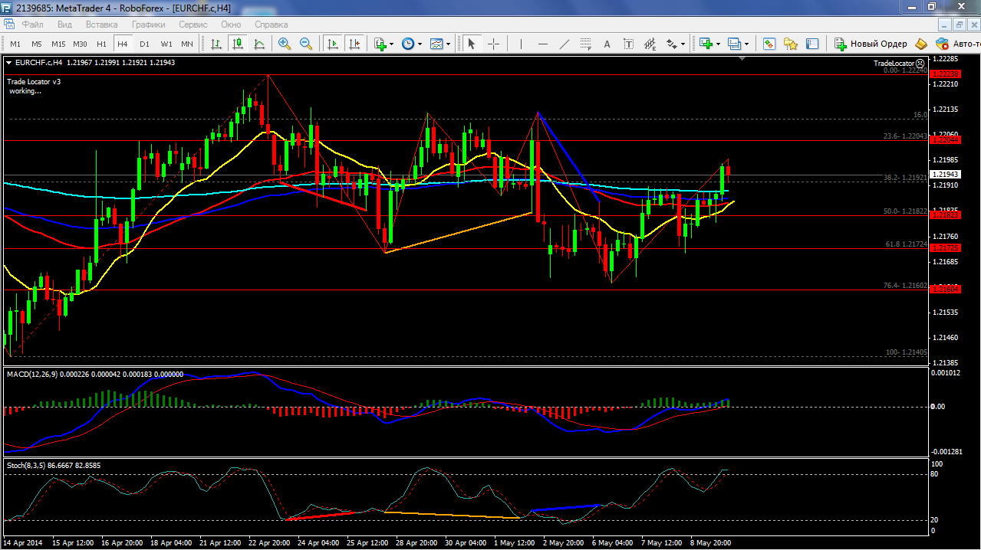Open the Сервис menu
Image resolution: width=981 pixels, height=550 pixels.
point(193,24)
